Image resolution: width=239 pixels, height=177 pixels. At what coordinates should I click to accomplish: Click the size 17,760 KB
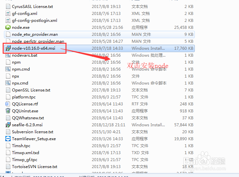click(184, 48)
